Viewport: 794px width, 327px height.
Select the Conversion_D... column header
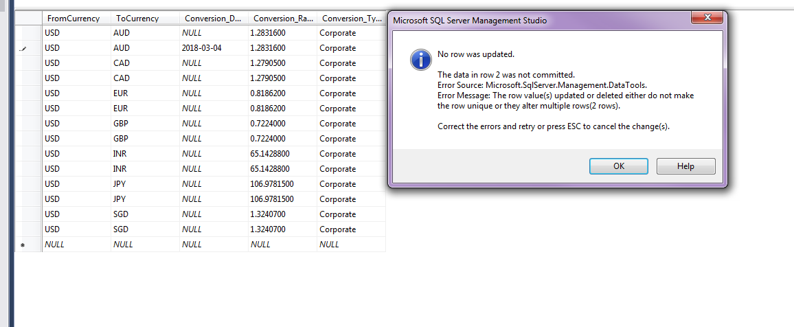[214, 19]
